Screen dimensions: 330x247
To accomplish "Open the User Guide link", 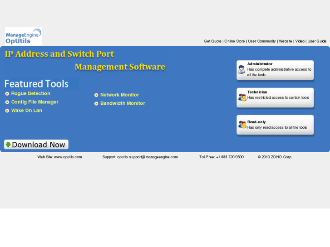I will click(317, 41).
